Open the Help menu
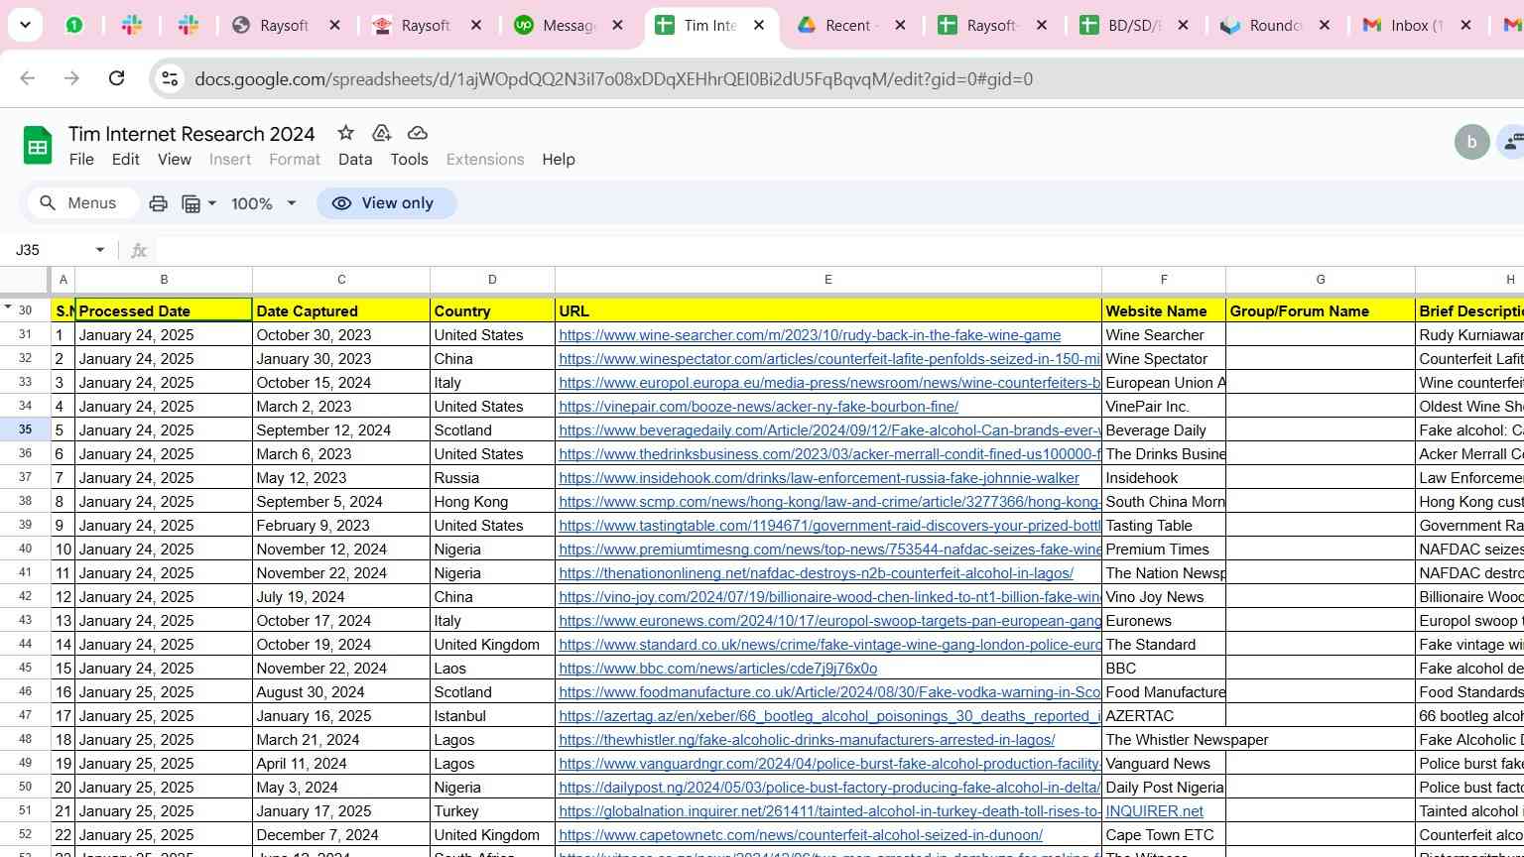This screenshot has width=1524, height=857. (x=559, y=159)
